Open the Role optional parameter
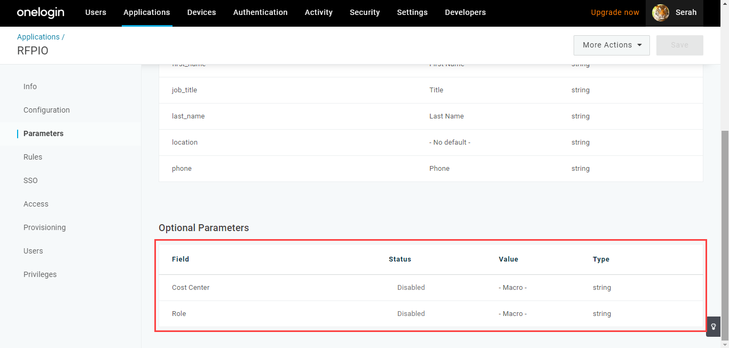This screenshot has height=348, width=729. coord(431,314)
